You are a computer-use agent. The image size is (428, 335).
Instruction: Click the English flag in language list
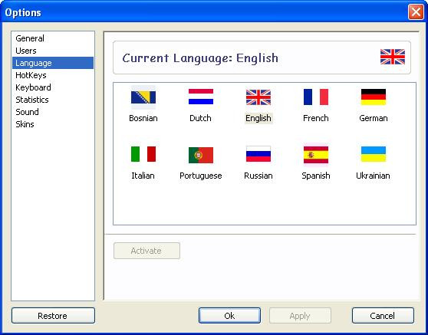pos(258,97)
